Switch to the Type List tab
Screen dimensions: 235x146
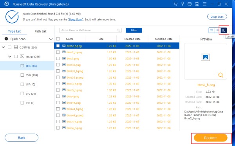pyautogui.click(x=14, y=31)
